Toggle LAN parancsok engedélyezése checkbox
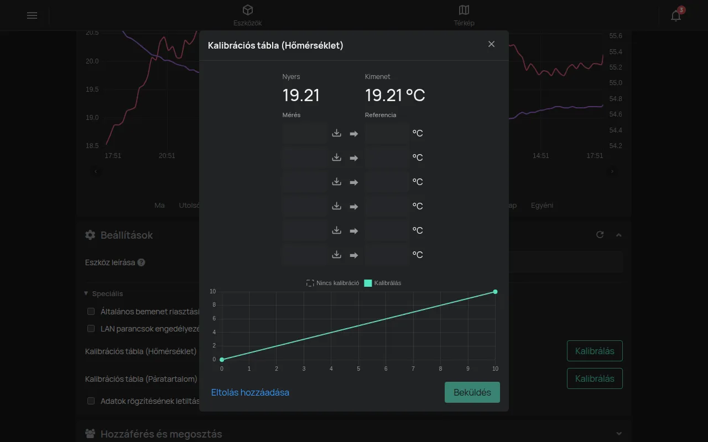708x442 pixels. pyautogui.click(x=91, y=328)
